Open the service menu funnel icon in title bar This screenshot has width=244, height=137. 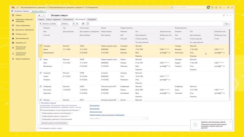pyautogui.click(x=220, y=8)
